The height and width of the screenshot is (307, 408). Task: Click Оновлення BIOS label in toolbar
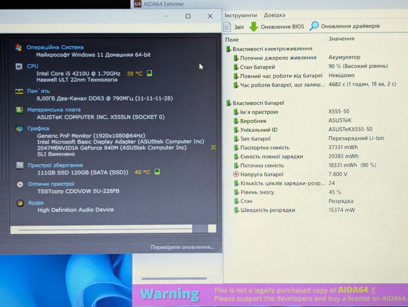(282, 27)
